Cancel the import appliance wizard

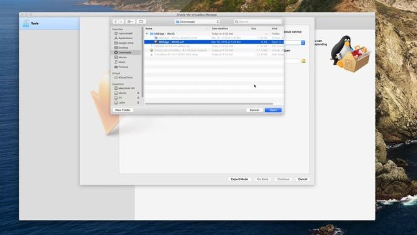click(x=302, y=180)
